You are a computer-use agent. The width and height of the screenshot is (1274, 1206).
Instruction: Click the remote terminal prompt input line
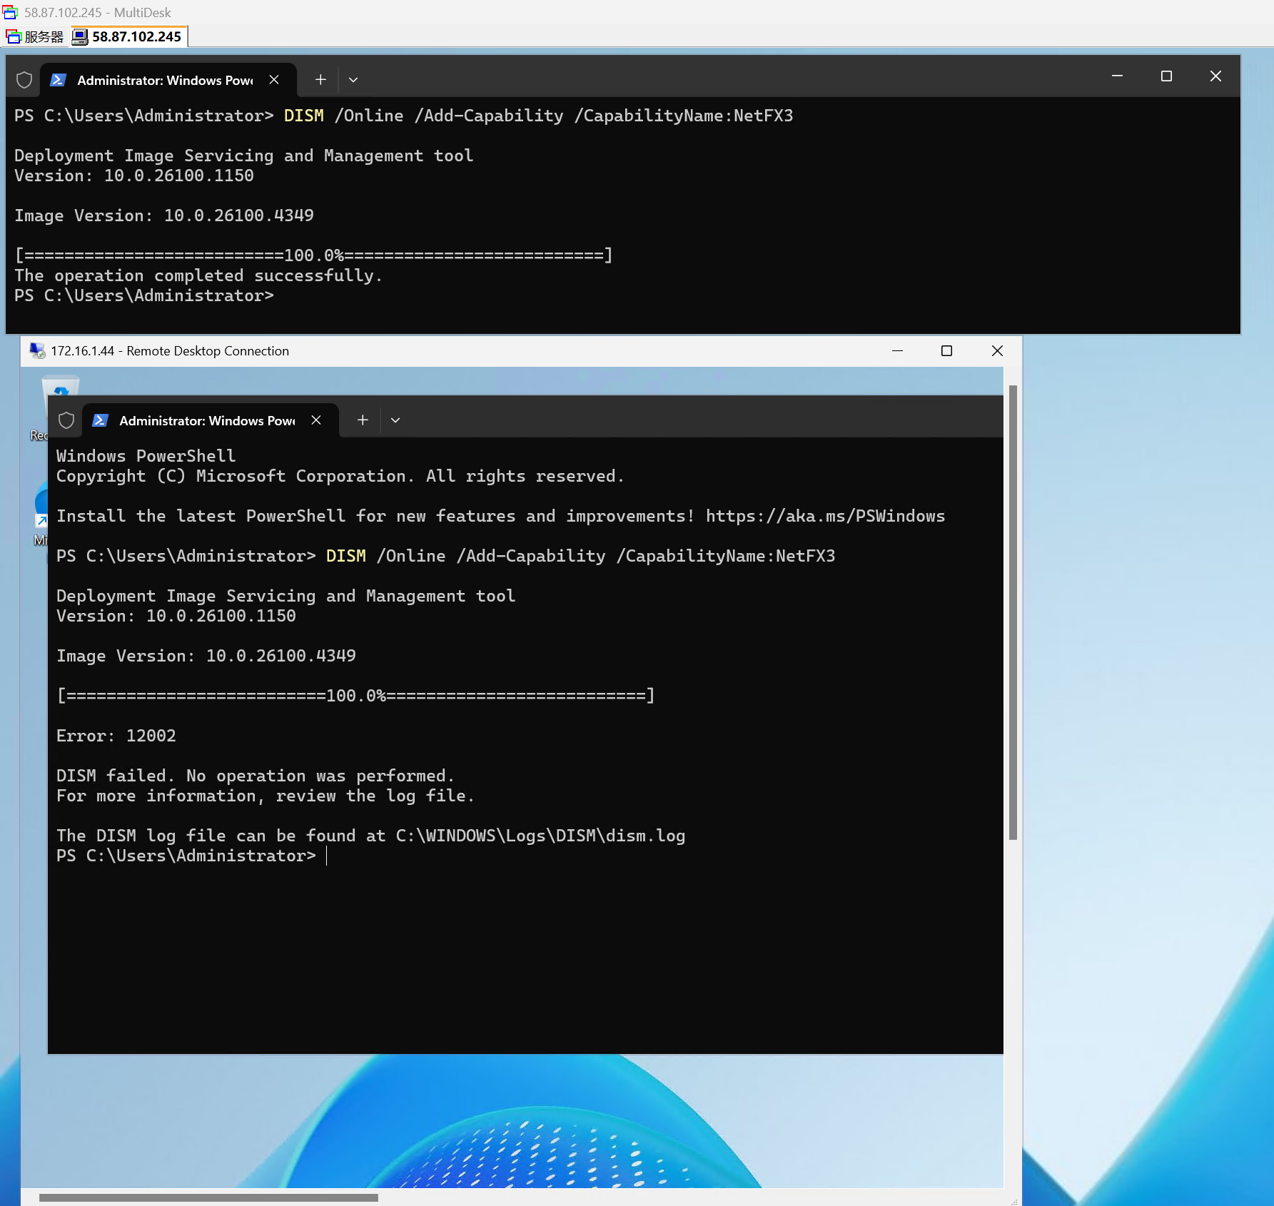point(192,856)
